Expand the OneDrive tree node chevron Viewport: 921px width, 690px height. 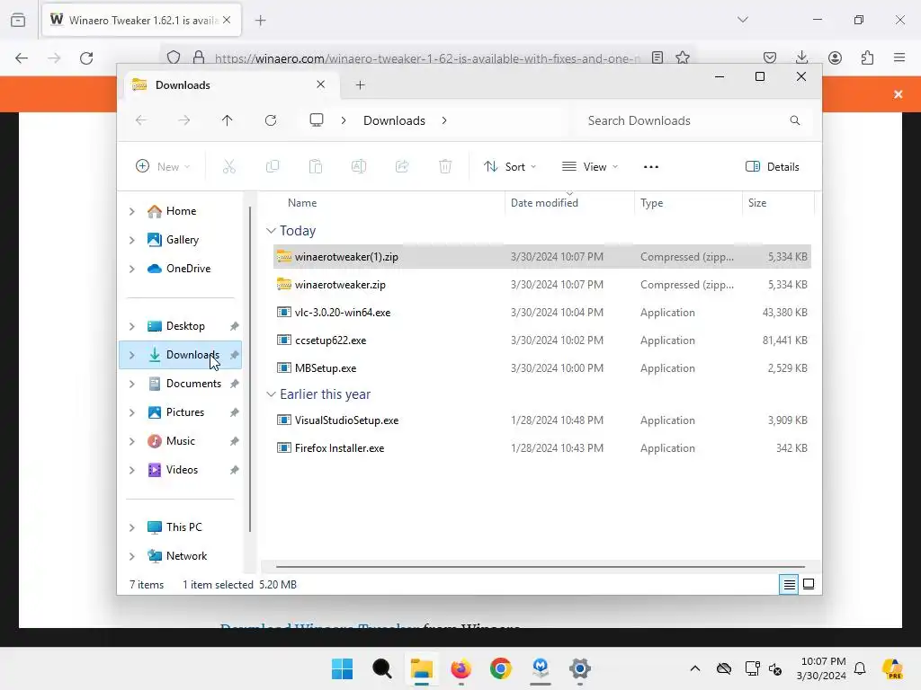pyautogui.click(x=132, y=269)
